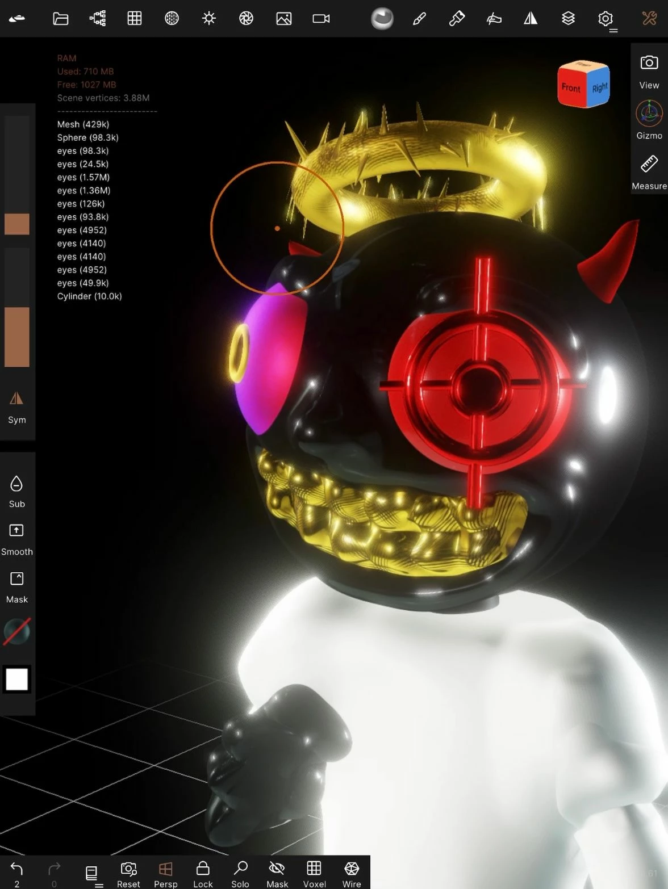Image resolution: width=668 pixels, height=889 pixels.
Task: Open the Material sphere selector
Action: click(382, 19)
